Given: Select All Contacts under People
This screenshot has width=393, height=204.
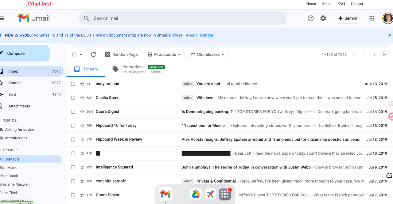Looking at the screenshot, I should pos(31,159).
